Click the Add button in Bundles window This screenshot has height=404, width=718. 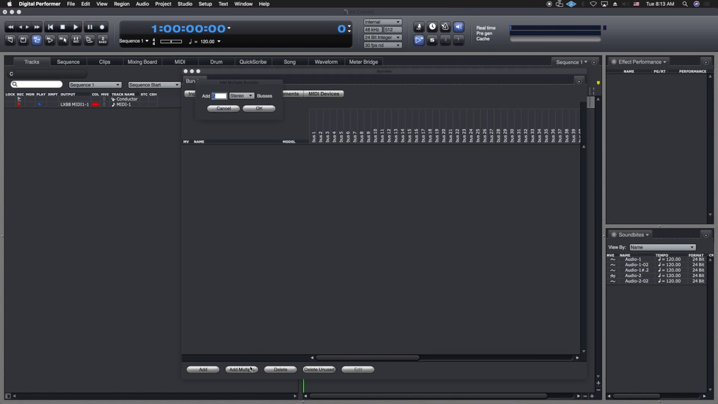(x=203, y=369)
